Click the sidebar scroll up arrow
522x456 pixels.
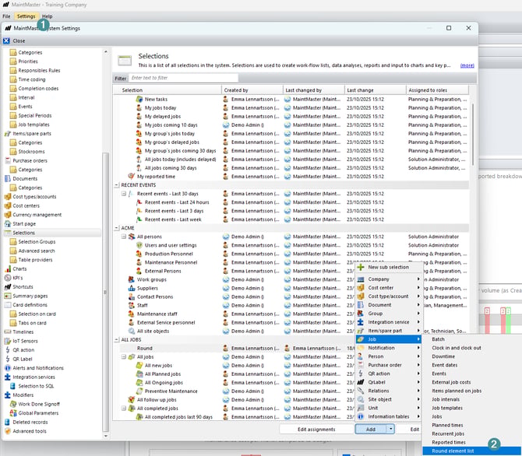coord(106,51)
